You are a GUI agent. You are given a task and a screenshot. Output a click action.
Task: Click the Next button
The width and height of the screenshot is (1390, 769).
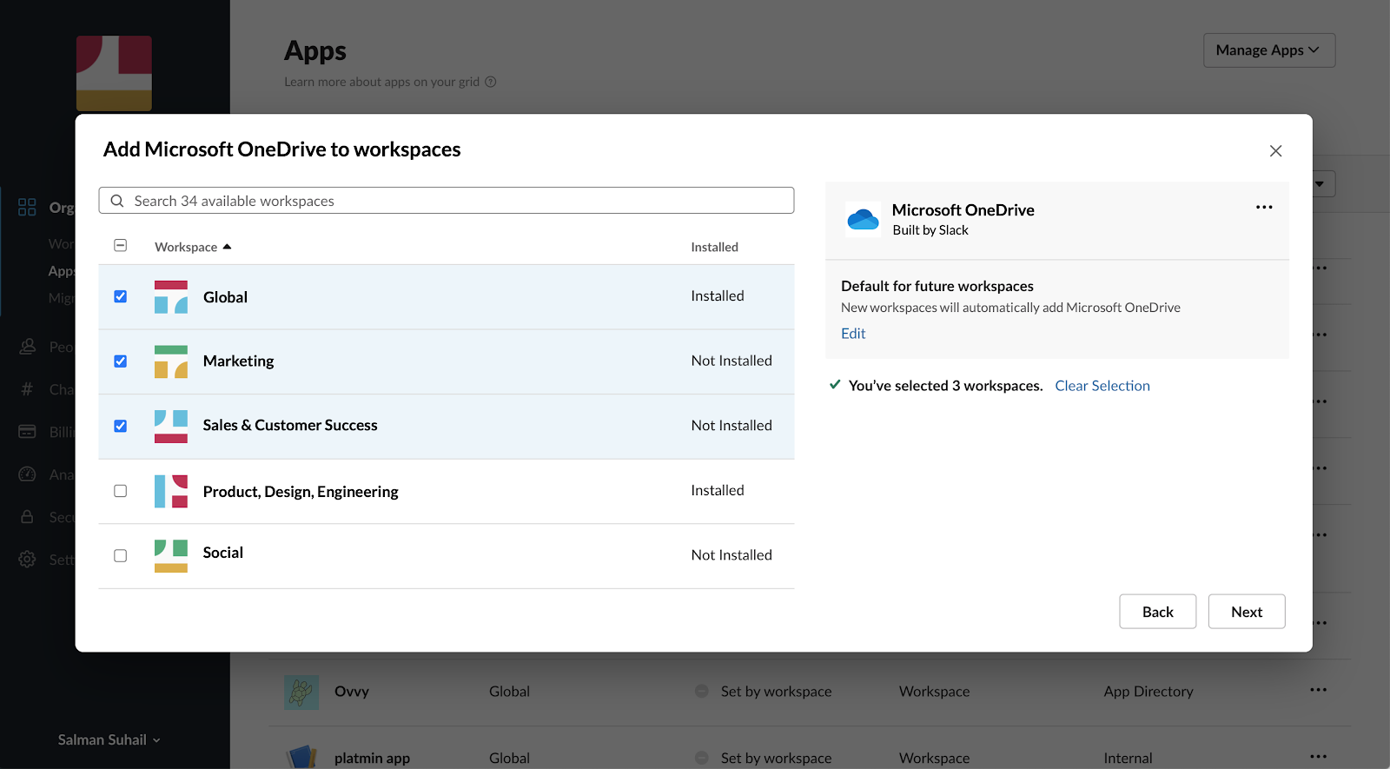coord(1247,612)
